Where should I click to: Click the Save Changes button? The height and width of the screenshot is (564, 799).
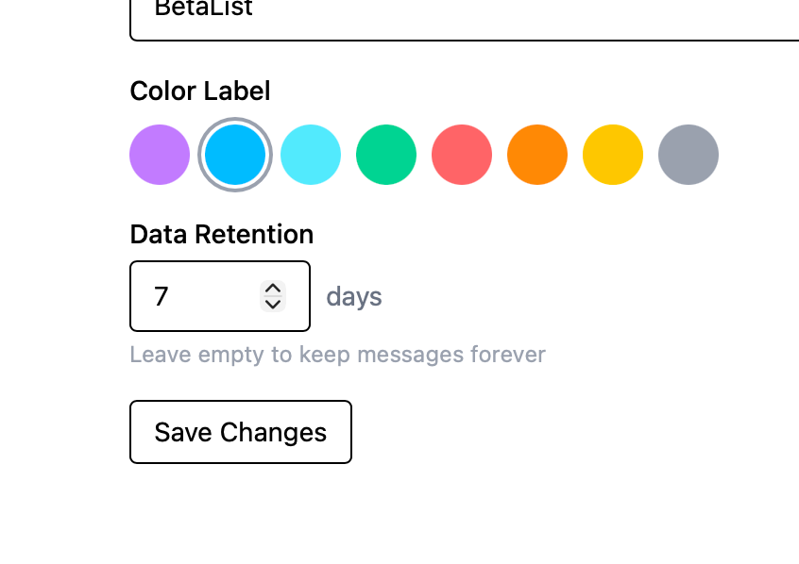241,432
